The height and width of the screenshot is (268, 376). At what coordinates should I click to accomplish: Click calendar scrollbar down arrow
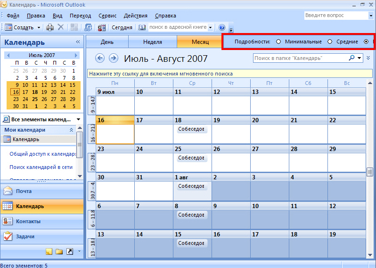tap(370, 255)
